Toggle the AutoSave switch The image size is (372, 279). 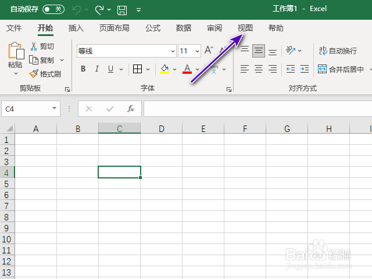[53, 9]
